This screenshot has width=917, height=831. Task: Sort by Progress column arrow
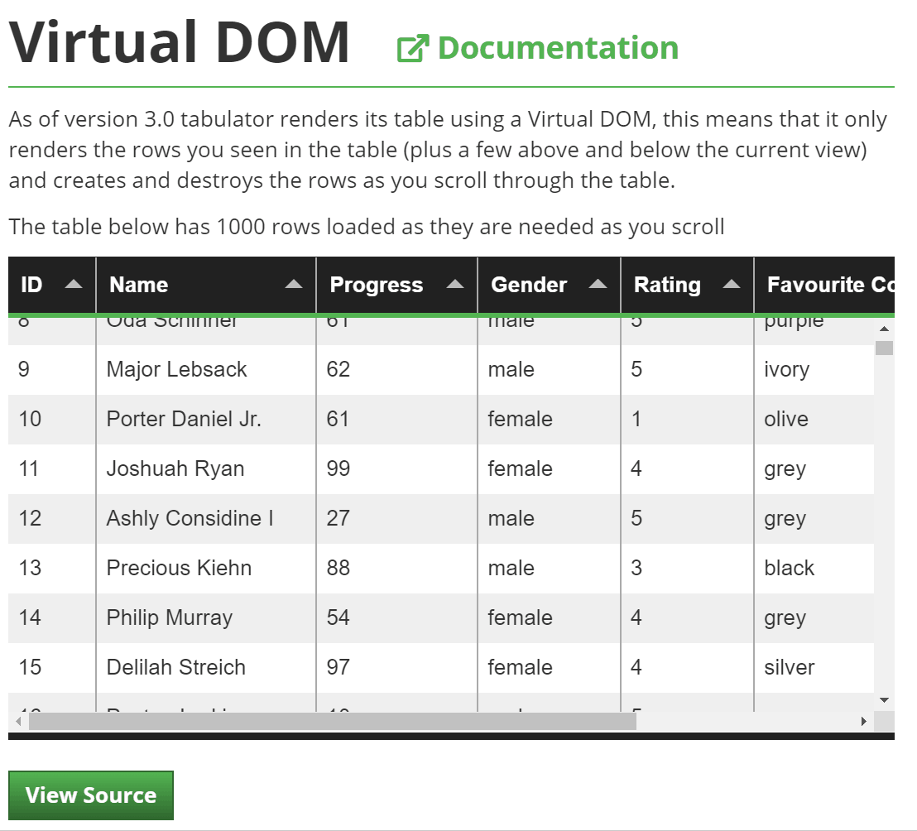coord(455,284)
